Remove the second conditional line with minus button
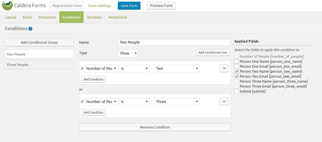Viewport: 322px width, 142px height. pyautogui.click(x=224, y=102)
